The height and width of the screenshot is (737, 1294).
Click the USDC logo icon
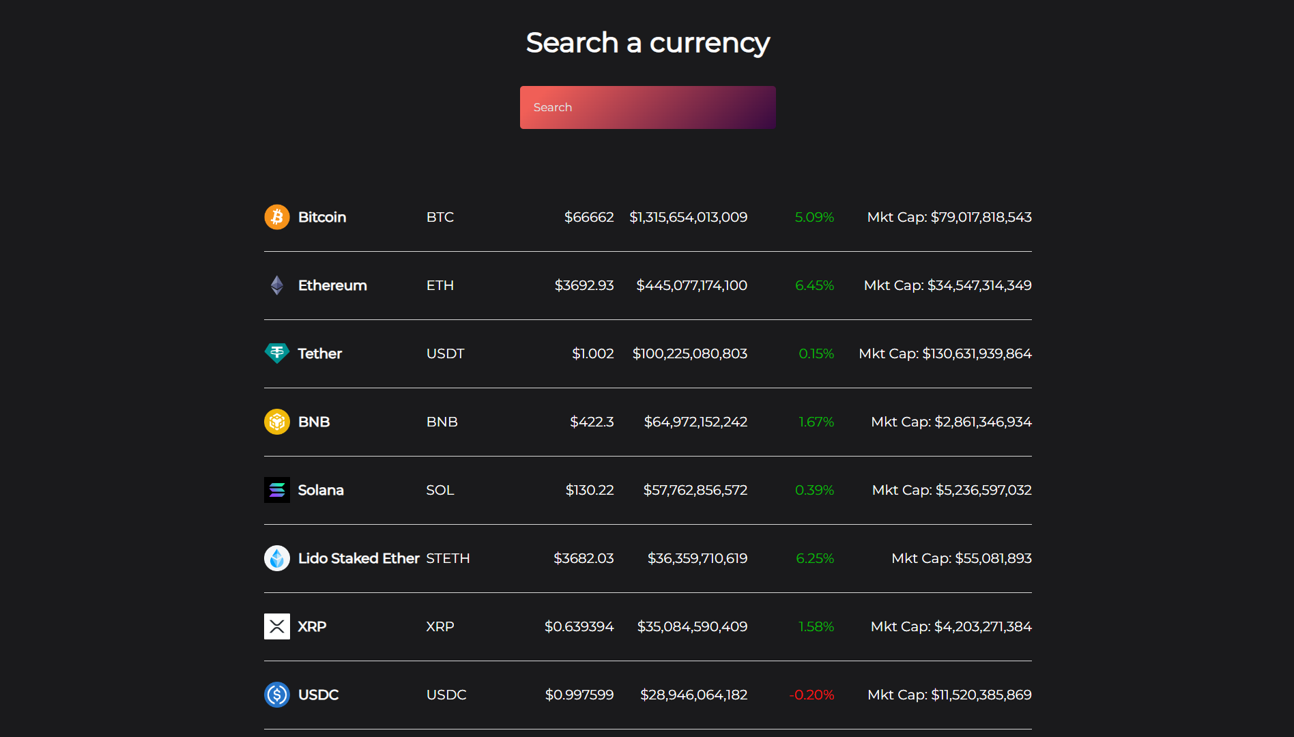[277, 695]
